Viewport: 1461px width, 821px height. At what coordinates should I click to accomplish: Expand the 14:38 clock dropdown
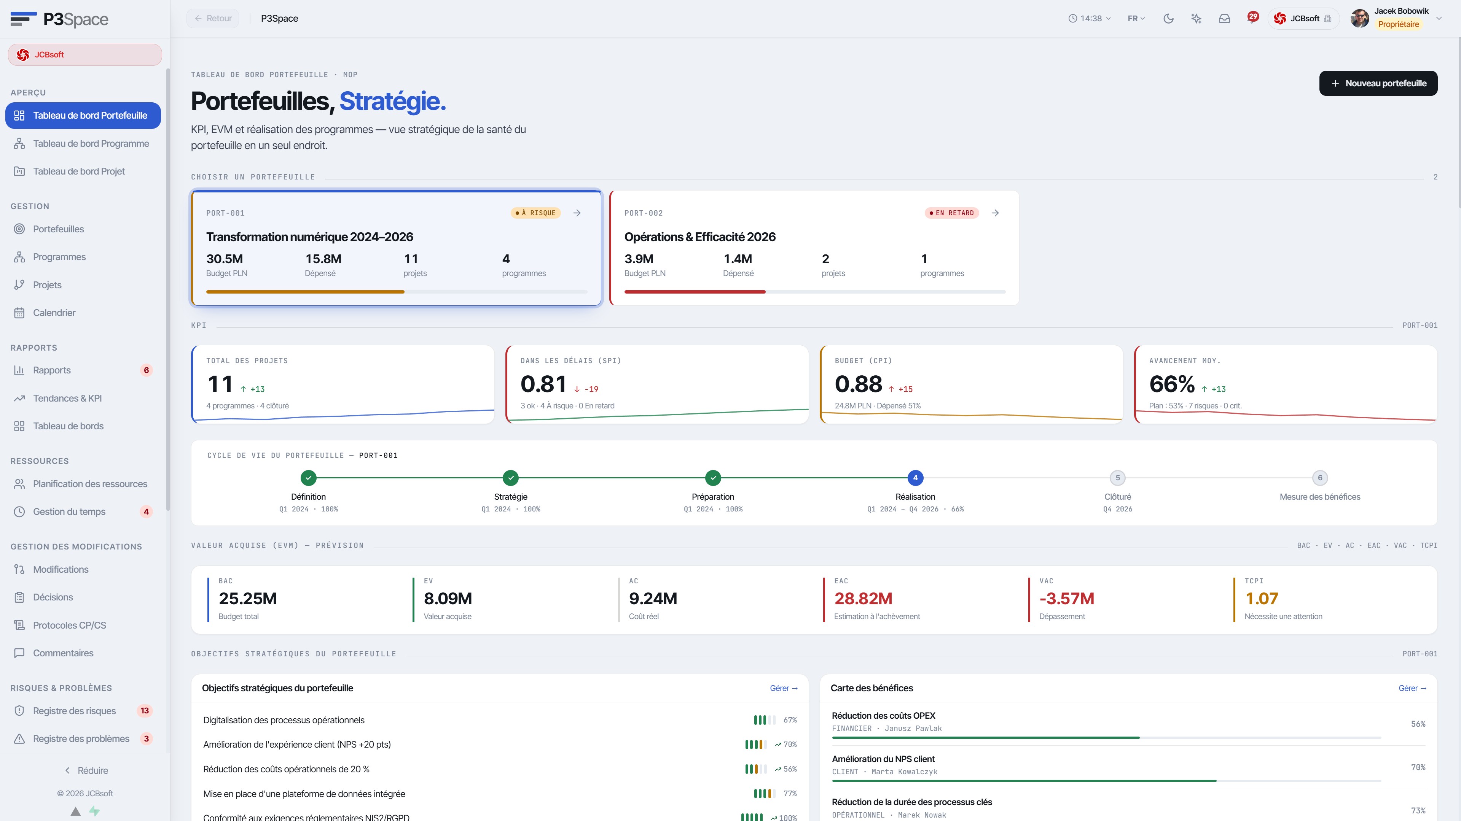[x=1090, y=19]
